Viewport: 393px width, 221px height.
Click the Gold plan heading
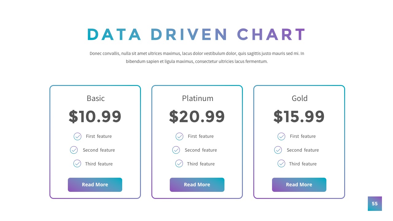(x=299, y=98)
